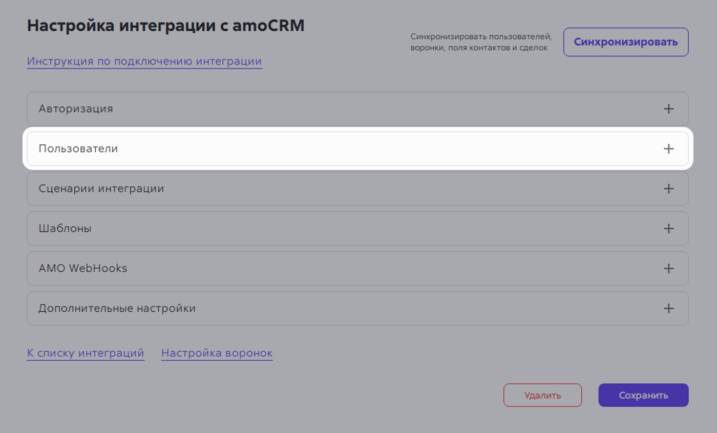Click the plus icon in the Авторизация row

coord(668,109)
